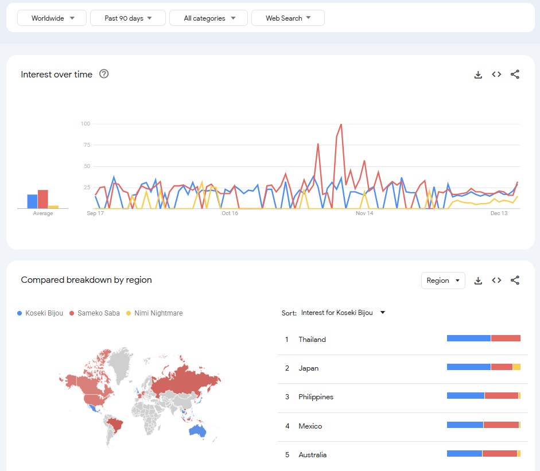
Task: Click the Interest over time heading
Action: (x=56, y=75)
